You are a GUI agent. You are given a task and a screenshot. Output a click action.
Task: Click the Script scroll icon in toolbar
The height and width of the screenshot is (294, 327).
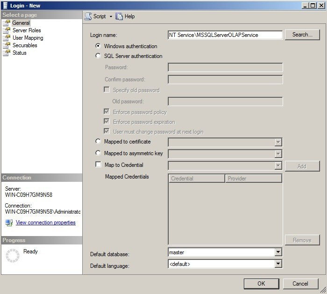(x=88, y=16)
